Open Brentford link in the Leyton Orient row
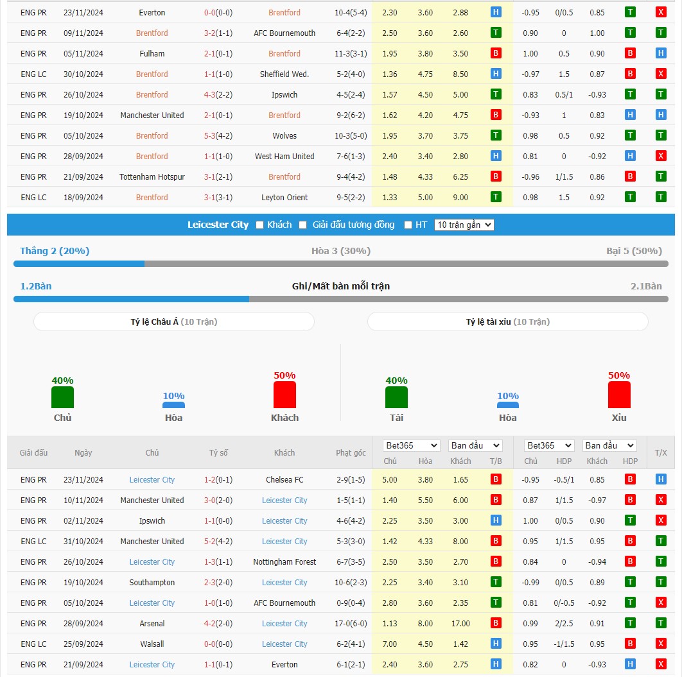This screenshot has height=677, width=682. pyautogui.click(x=152, y=197)
